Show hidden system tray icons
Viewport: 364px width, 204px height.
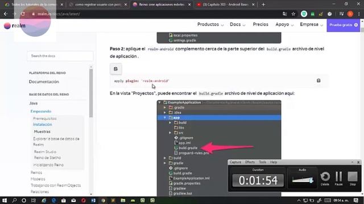point(299,200)
